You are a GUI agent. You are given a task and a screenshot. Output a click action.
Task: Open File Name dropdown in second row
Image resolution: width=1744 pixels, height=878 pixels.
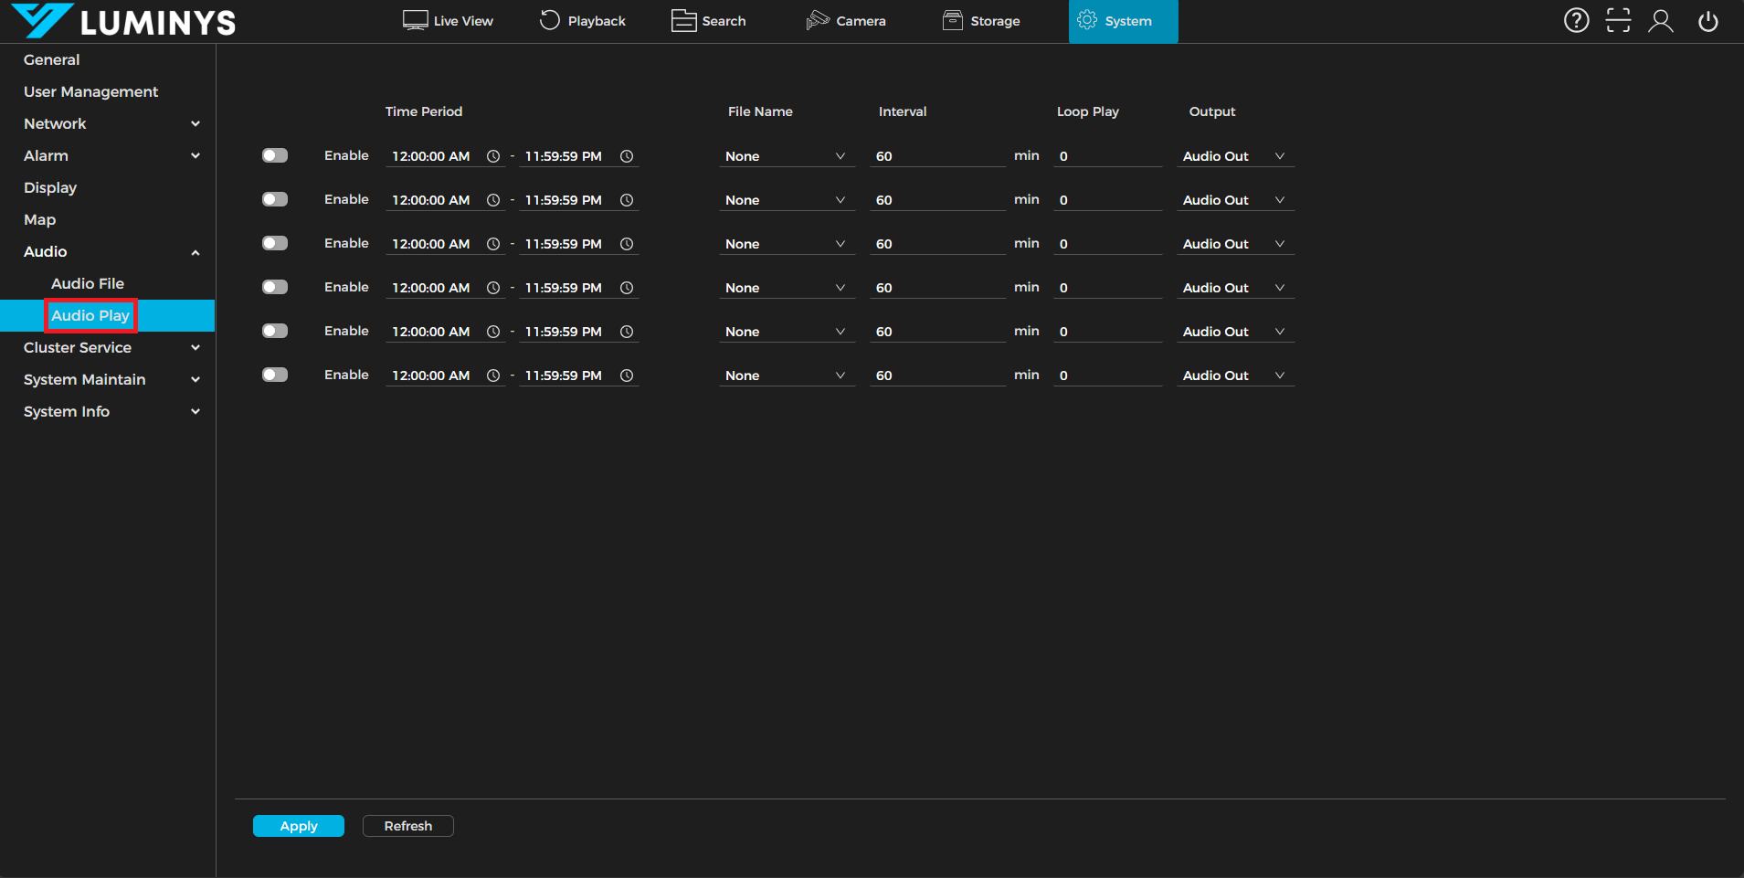point(786,200)
